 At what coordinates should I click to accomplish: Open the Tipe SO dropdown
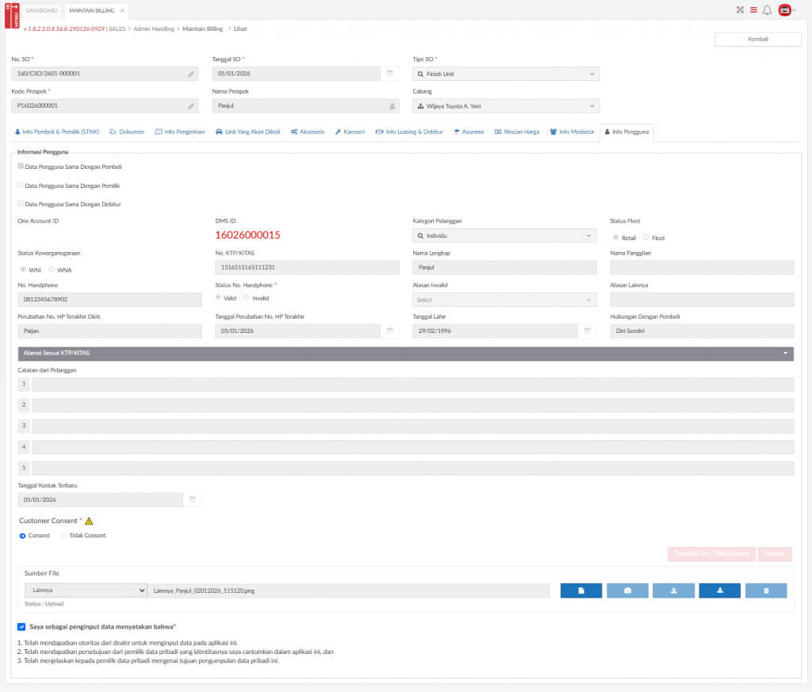[505, 74]
